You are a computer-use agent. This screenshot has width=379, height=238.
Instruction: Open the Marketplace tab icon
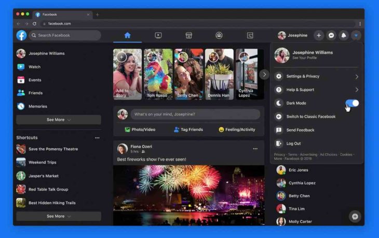(189, 35)
